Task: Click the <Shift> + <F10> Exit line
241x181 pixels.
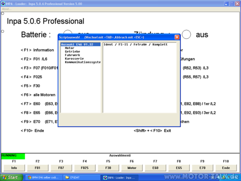Action: click(x=152, y=131)
